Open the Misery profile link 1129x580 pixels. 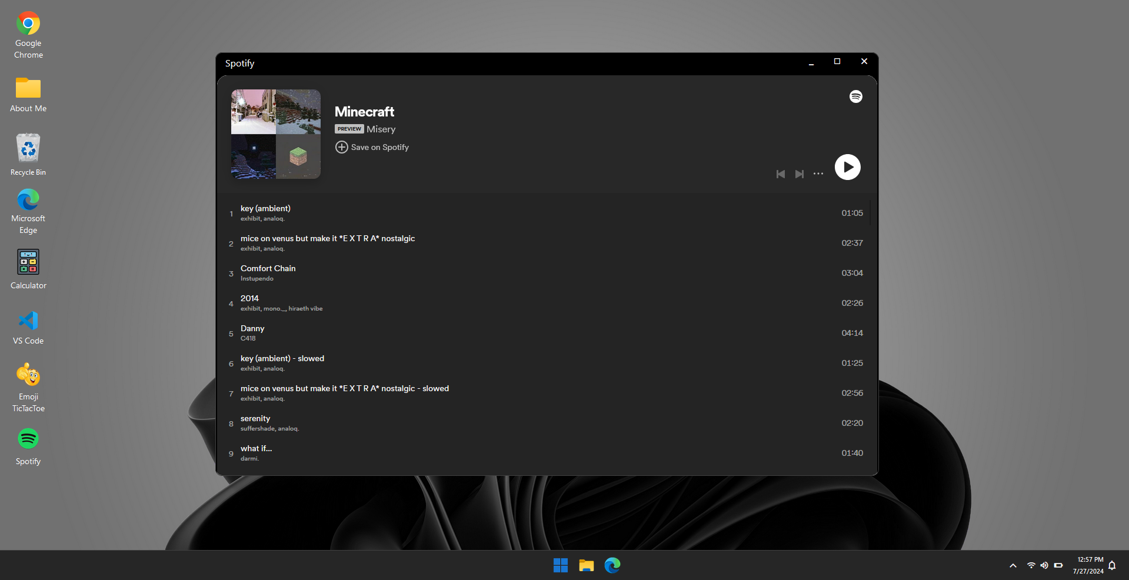[x=381, y=129]
